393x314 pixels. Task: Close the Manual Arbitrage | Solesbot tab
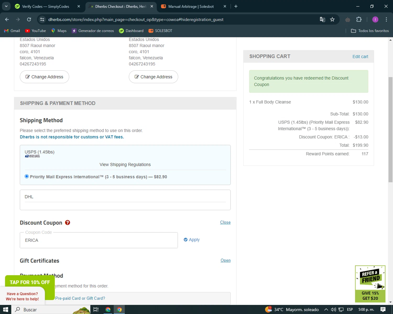(225, 6)
